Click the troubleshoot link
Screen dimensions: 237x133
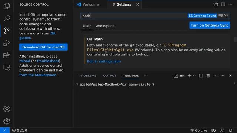coord(48,61)
